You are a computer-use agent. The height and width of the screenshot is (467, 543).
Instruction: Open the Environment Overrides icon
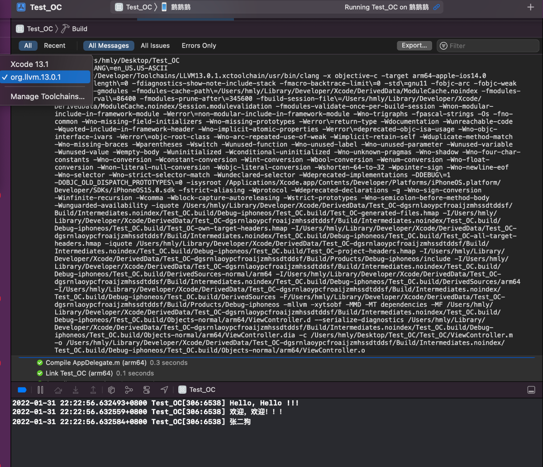[x=147, y=390]
